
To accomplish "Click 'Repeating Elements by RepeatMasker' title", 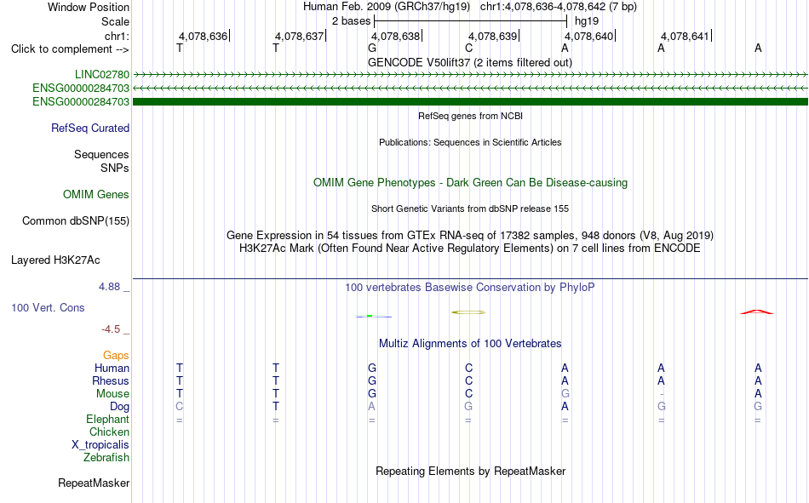I will 471,471.
